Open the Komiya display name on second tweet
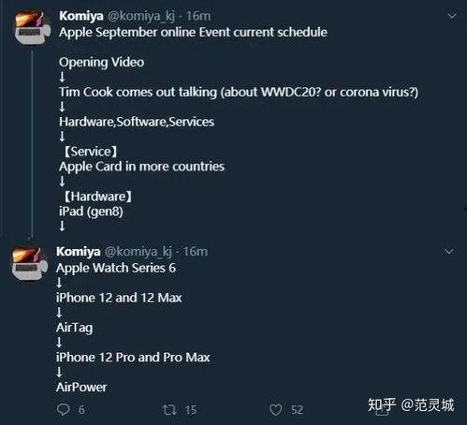Screen dimensions: 467x425 [79, 252]
